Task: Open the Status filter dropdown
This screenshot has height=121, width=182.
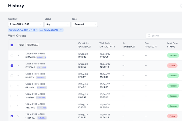Action: [58, 24]
